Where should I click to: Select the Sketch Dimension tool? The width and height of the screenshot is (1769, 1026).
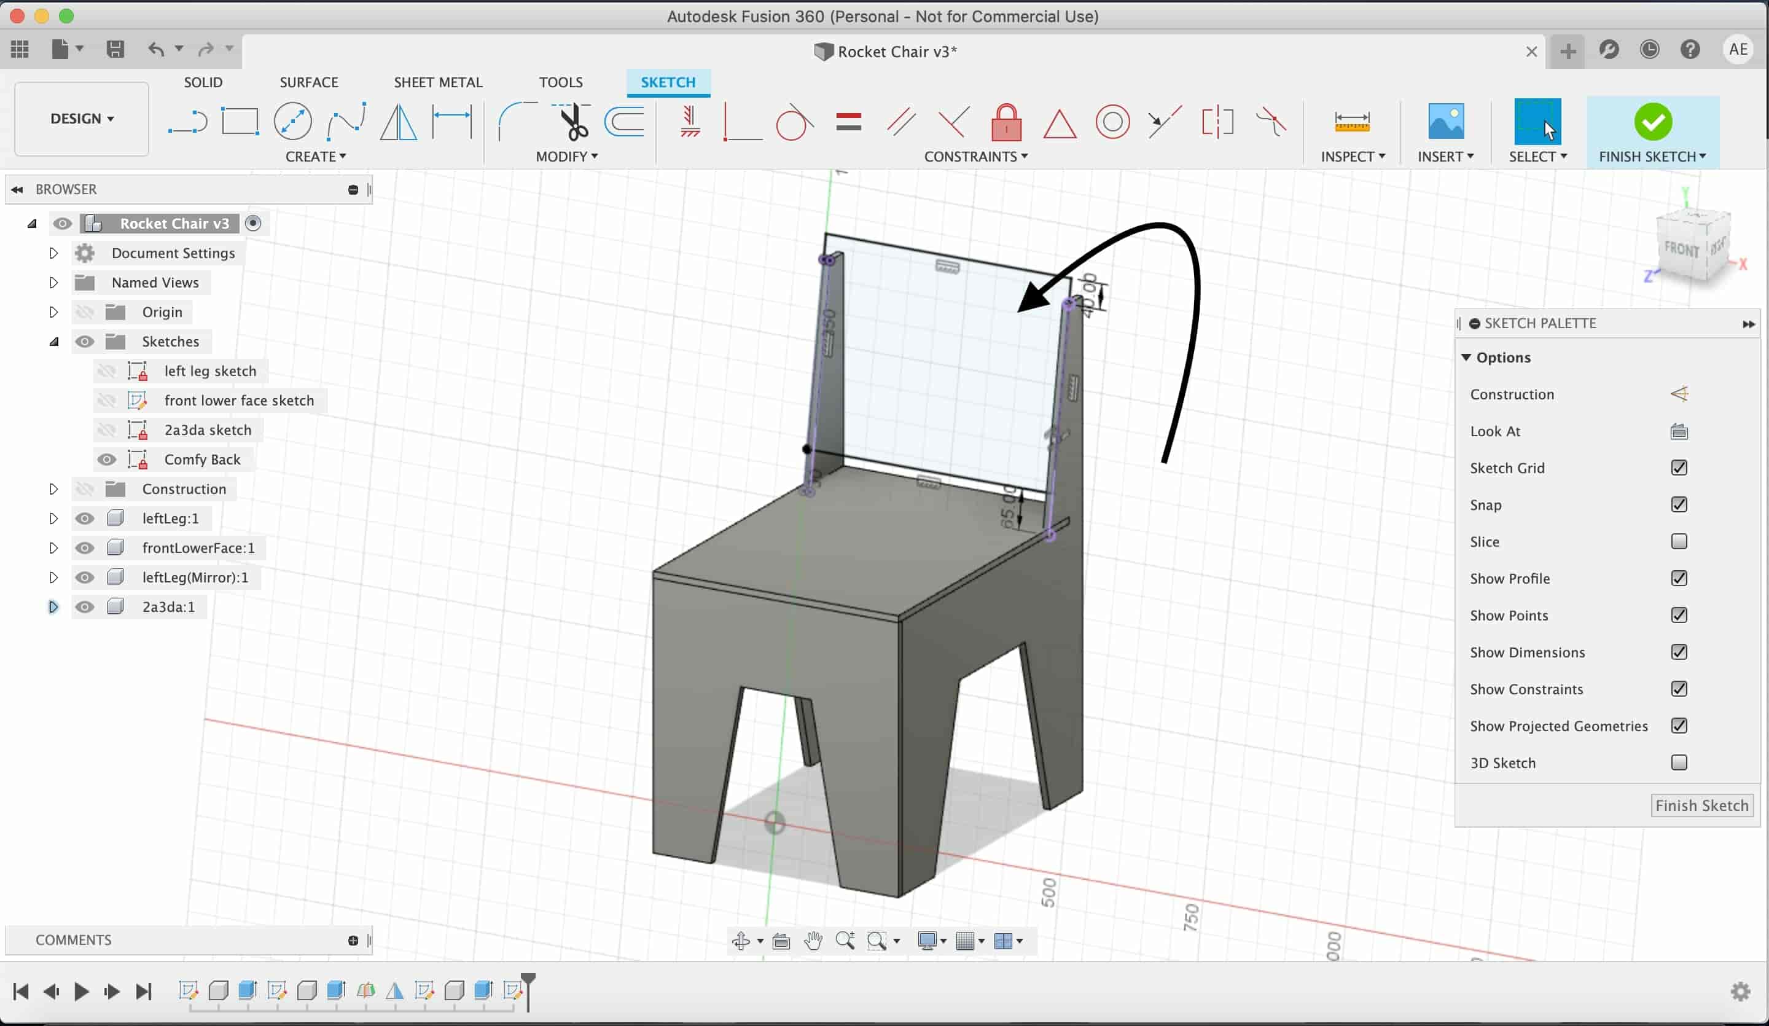click(x=452, y=122)
